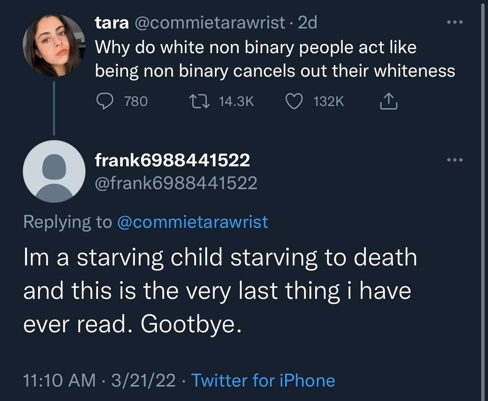
Task: Click the gray @frank6988441522 handle
Action: 176,183
